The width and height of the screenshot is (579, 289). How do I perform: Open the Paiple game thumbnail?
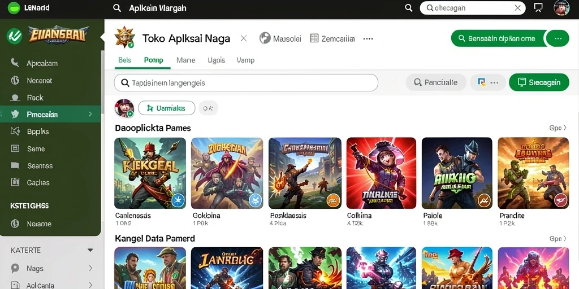point(457,173)
